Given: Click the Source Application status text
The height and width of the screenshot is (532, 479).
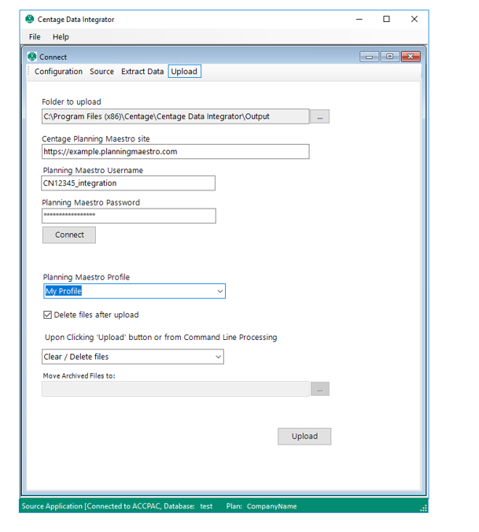Looking at the screenshot, I should click(x=117, y=506).
